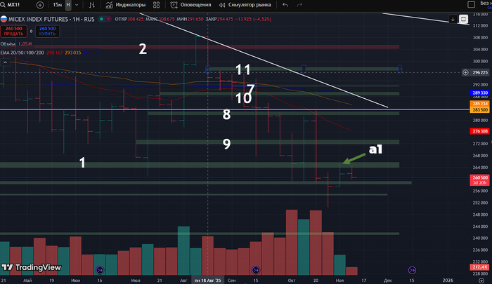Expand the timeframe dropdown chevron
492x284 pixels.
77,4
